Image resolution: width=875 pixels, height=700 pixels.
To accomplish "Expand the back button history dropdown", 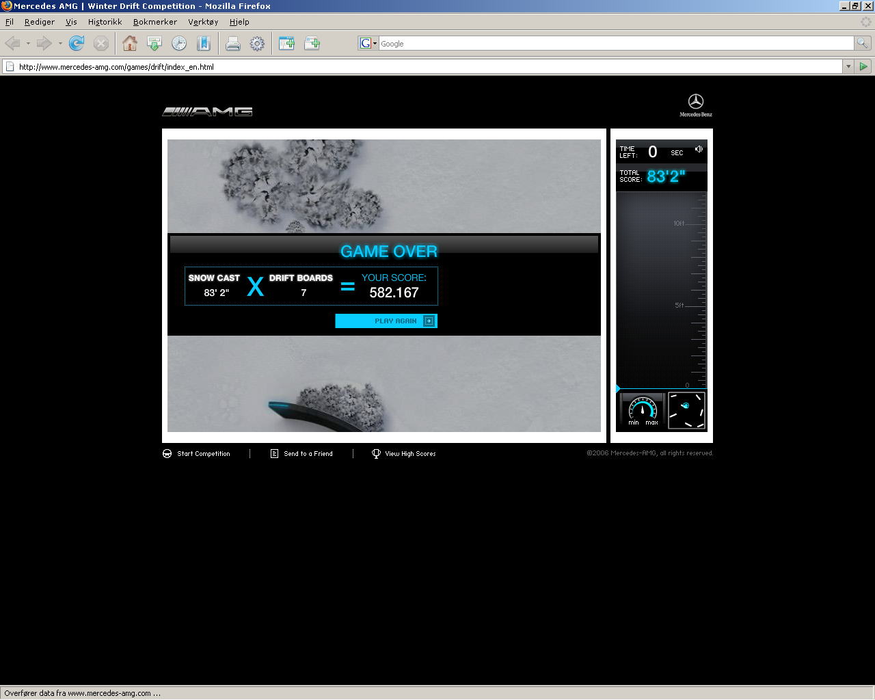I will 28,44.
